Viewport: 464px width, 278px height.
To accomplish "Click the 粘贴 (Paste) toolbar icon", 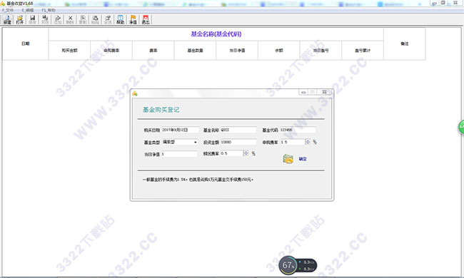I will click(x=95, y=19).
